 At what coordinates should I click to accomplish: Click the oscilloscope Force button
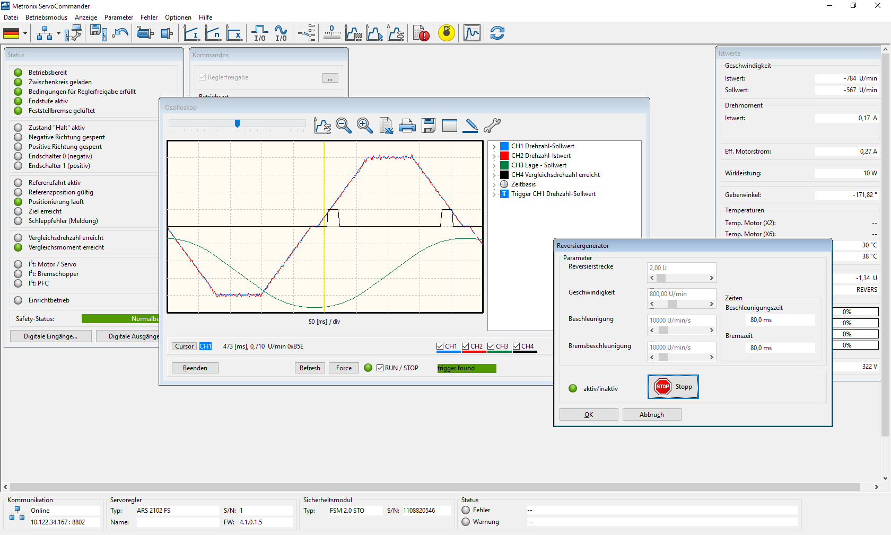click(x=344, y=368)
